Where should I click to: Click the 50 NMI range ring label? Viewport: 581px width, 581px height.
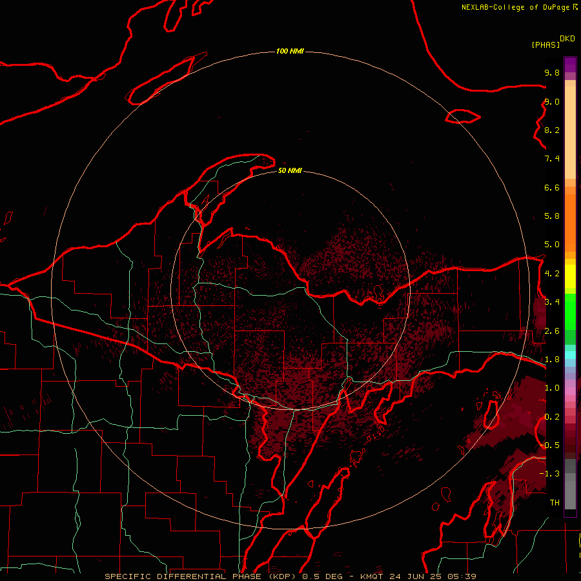[x=290, y=170]
